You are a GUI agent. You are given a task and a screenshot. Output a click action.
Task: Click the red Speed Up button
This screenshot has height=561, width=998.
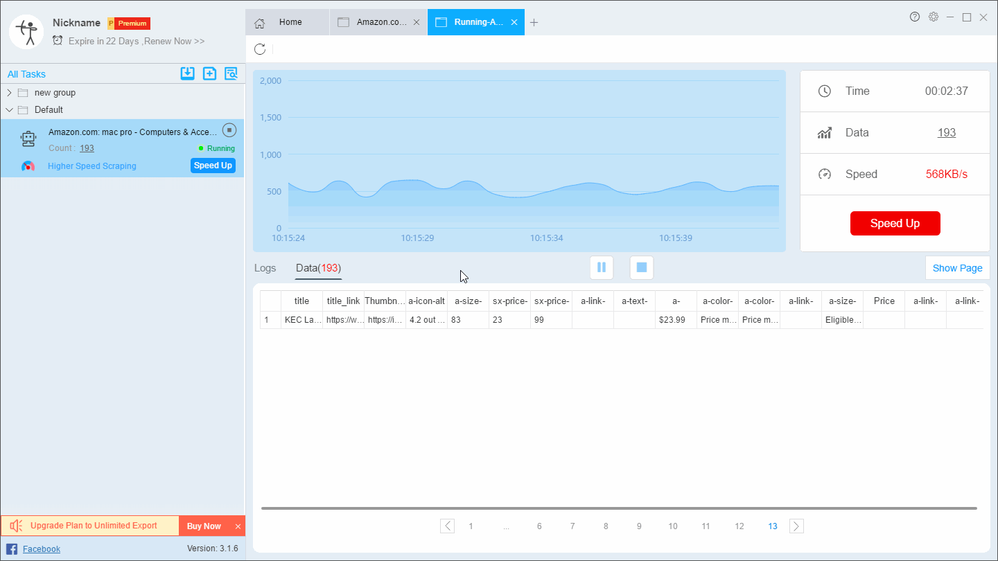coord(895,224)
